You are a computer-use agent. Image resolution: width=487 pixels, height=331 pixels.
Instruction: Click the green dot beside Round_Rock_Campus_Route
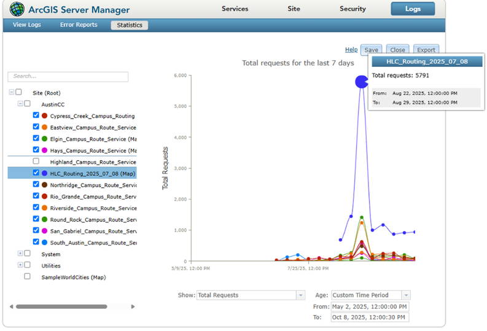(44, 219)
